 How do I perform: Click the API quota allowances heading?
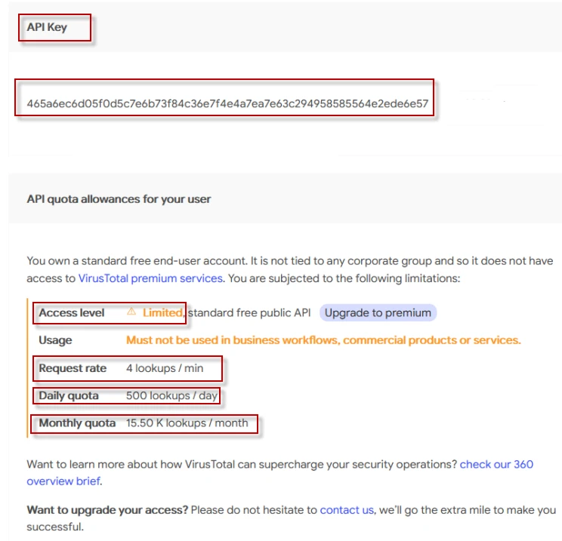(x=119, y=199)
